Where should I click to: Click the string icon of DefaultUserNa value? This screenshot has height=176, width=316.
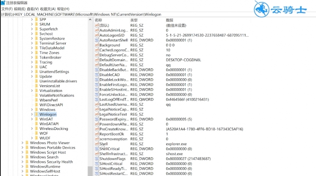point(97,65)
